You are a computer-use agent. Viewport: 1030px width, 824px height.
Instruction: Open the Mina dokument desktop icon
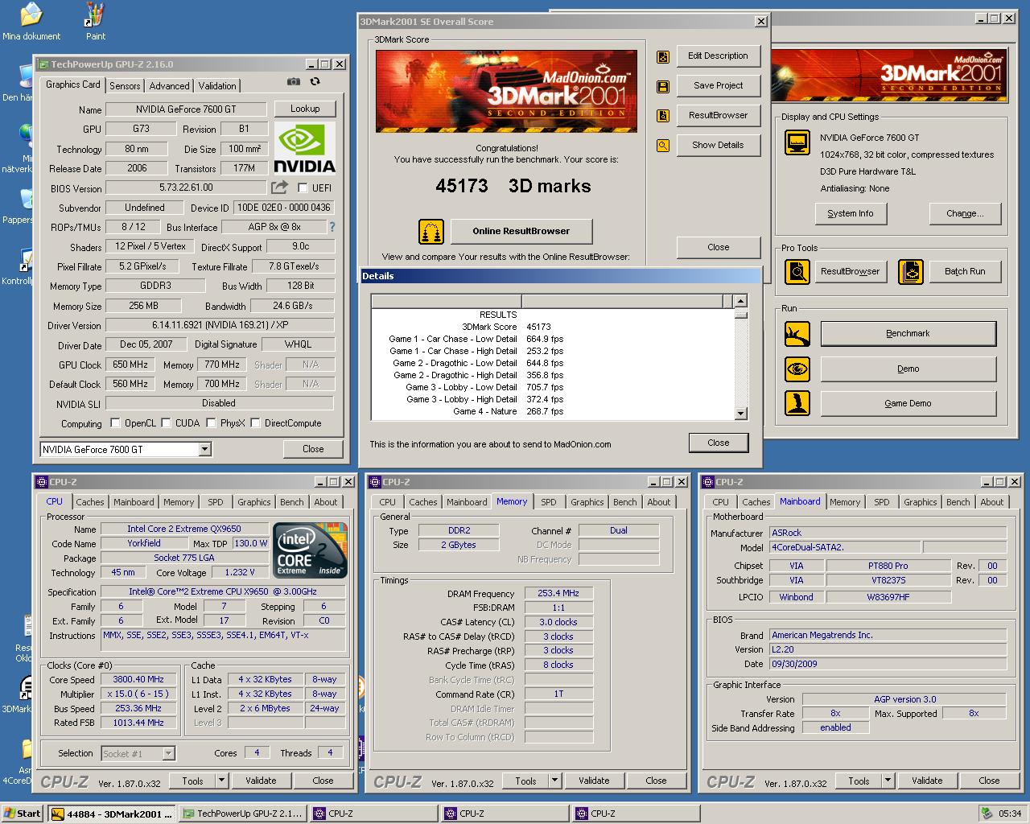pyautogui.click(x=31, y=22)
